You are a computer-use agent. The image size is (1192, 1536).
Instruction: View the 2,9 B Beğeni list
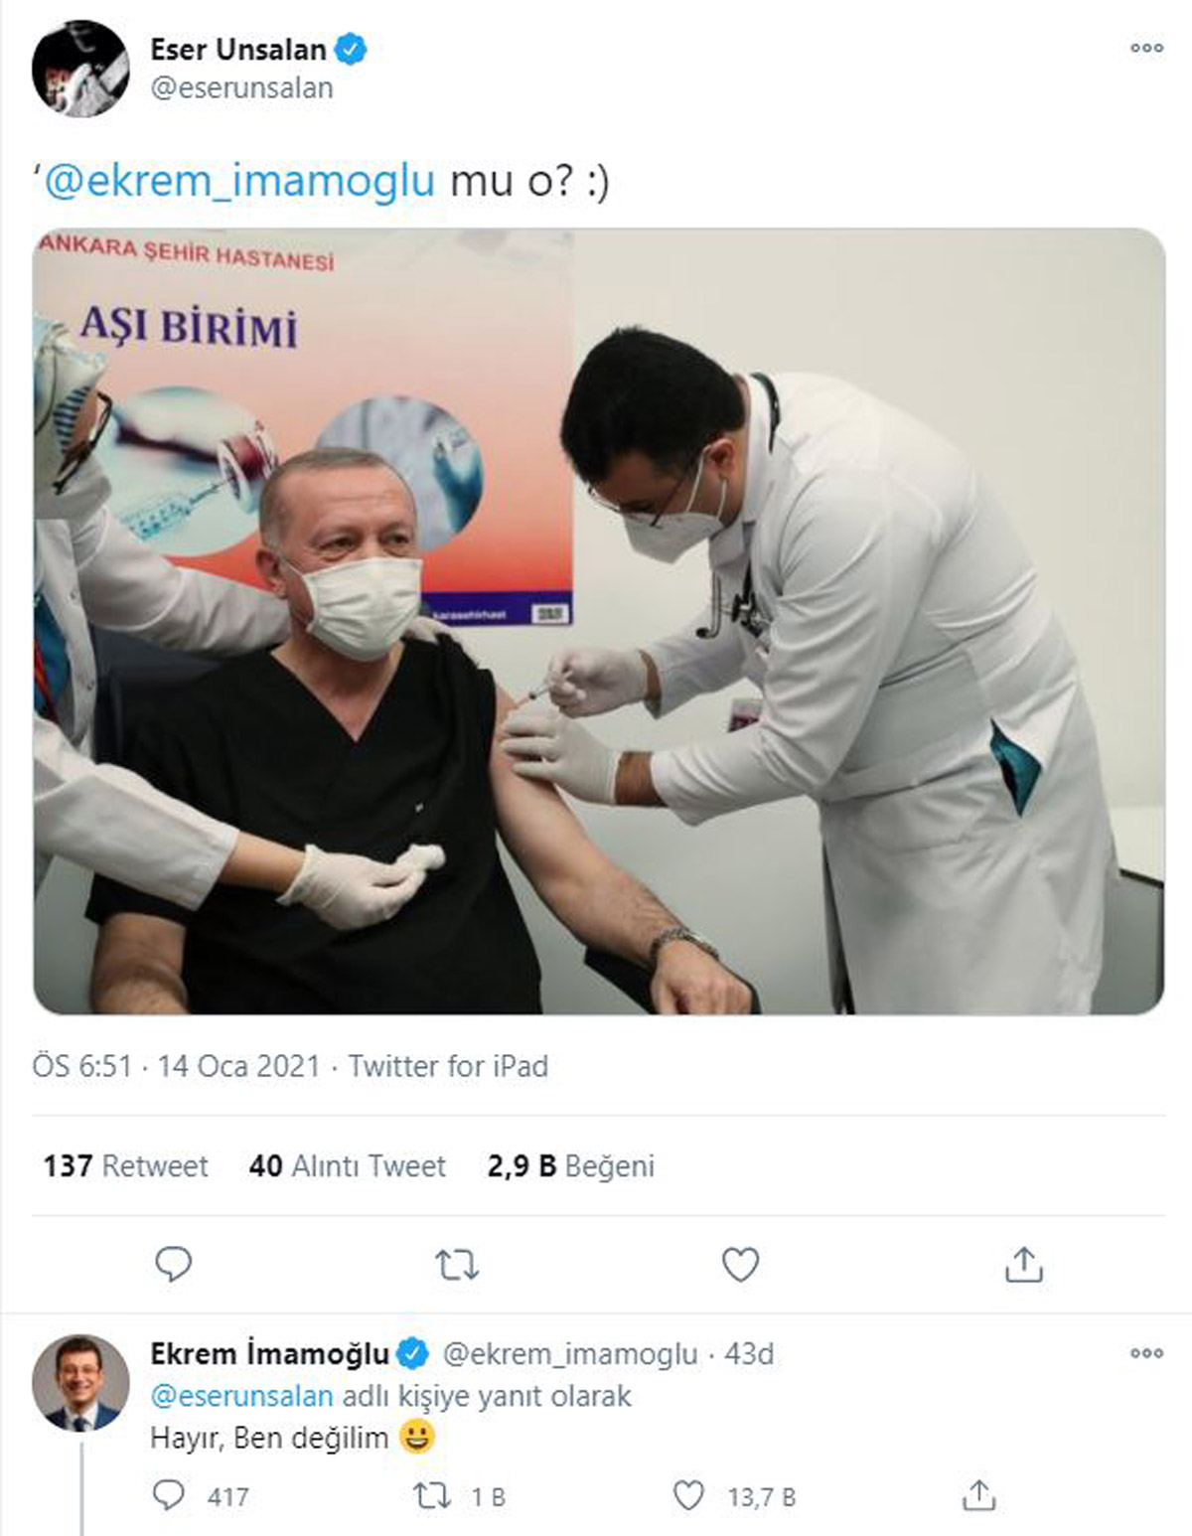(570, 1165)
